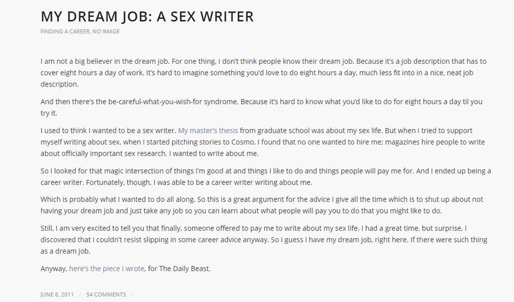Click the 'June 8, 2011' post date
The image size is (514, 302).
point(57,294)
